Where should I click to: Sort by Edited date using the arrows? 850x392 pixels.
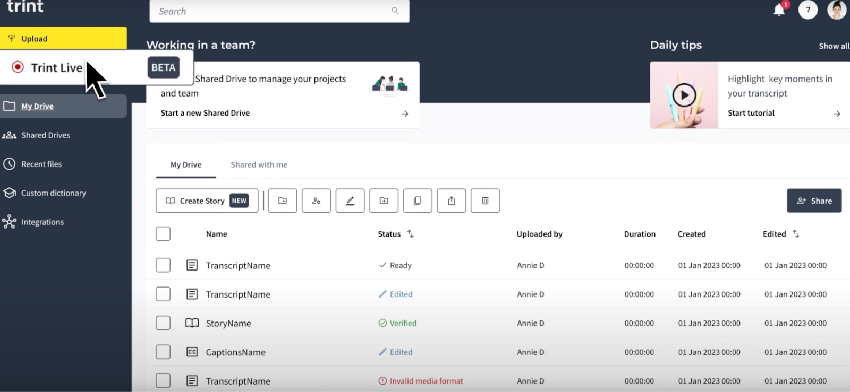pyautogui.click(x=796, y=233)
